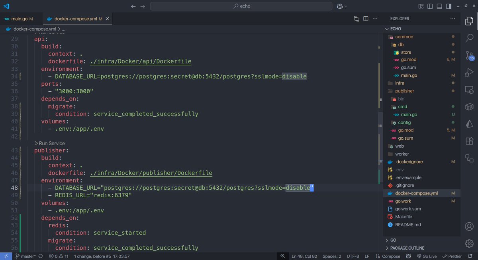The height and width of the screenshot is (260, 478).
Task: Open the Copilot chat icon
Action: 340,6
